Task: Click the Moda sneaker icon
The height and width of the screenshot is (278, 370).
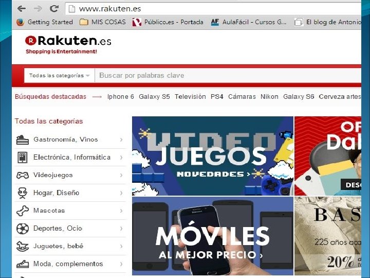Action: pos(23,264)
